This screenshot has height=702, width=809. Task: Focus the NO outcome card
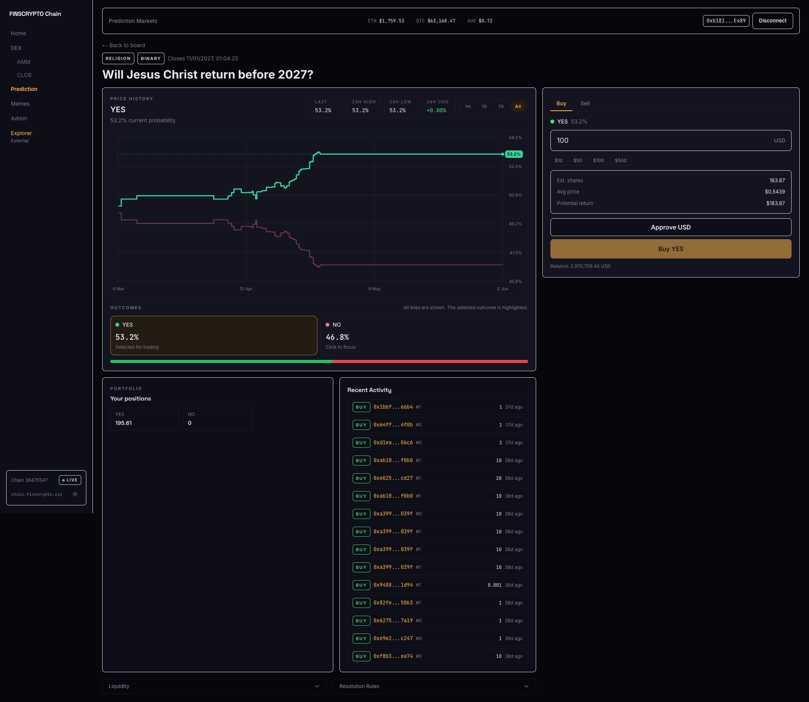[x=424, y=336]
